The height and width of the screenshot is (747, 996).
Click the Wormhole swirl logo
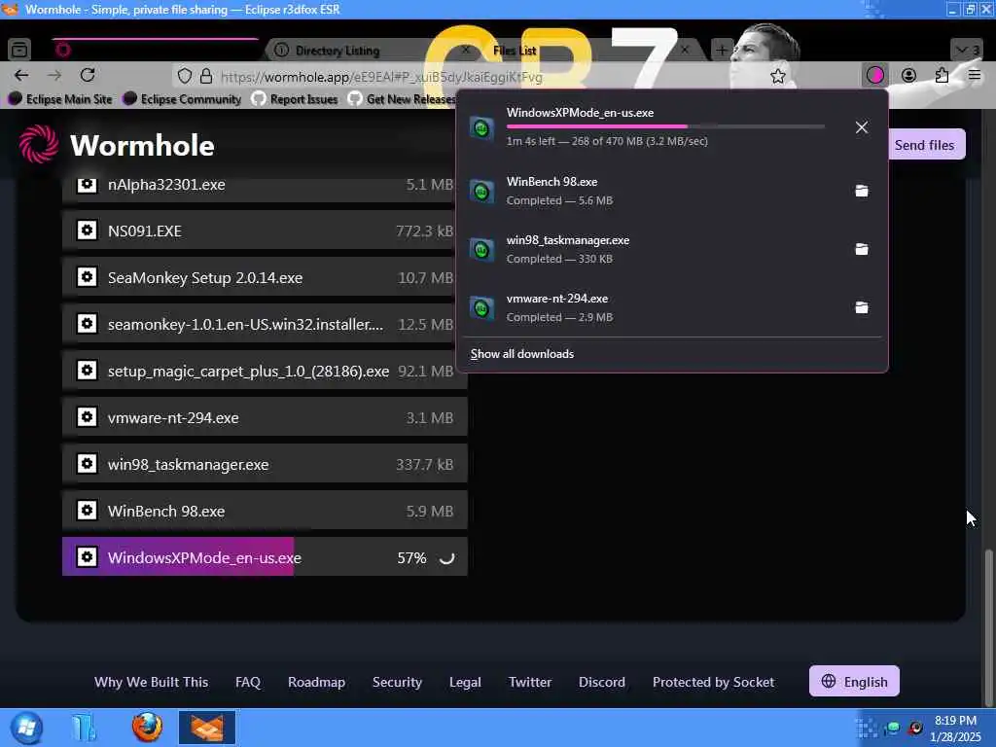click(x=38, y=144)
